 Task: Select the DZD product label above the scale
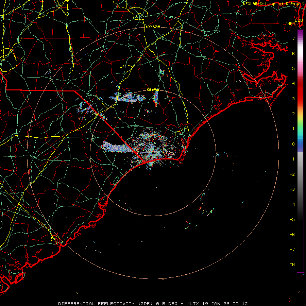(299, 20)
